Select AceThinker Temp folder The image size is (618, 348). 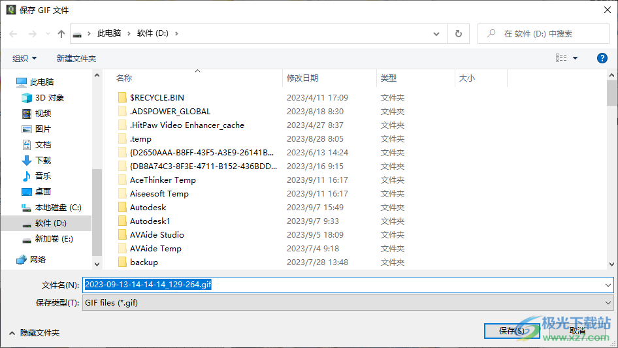coord(163,180)
